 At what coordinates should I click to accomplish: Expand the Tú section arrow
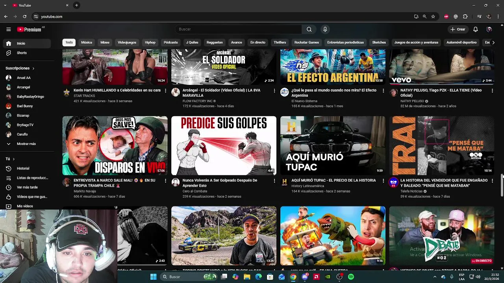pos(13,159)
